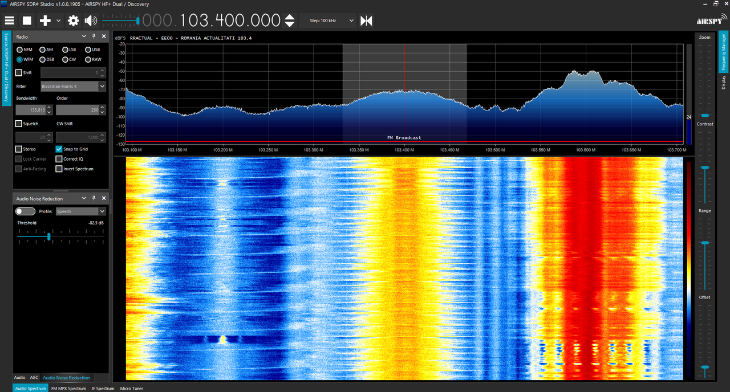Mute audio with the speaker icon
Screen dimensions: 730x392
pyautogui.click(x=91, y=21)
